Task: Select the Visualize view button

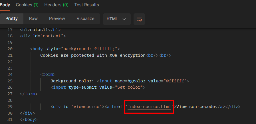Action: (85, 19)
